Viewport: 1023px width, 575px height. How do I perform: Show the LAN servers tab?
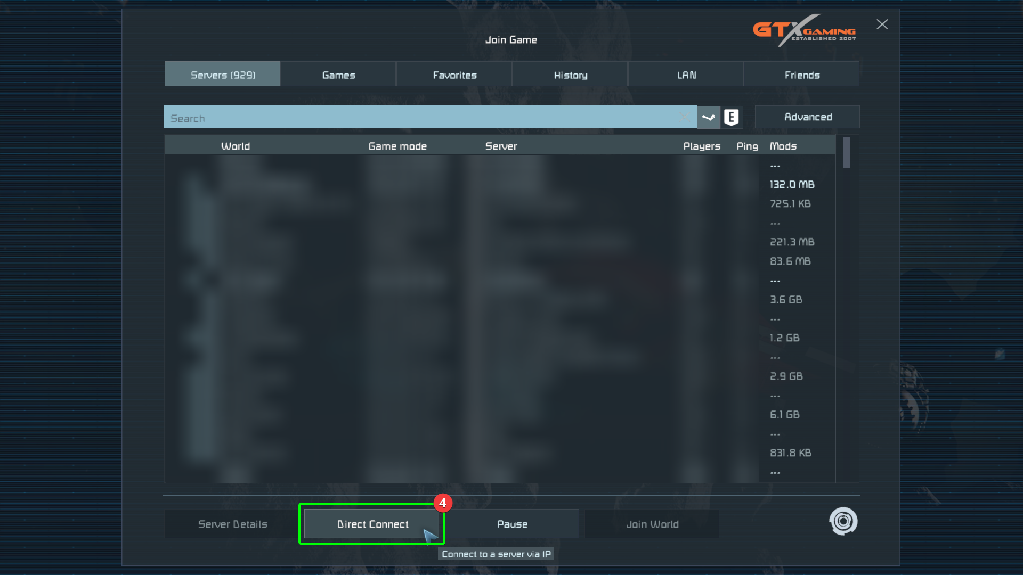[x=686, y=75]
